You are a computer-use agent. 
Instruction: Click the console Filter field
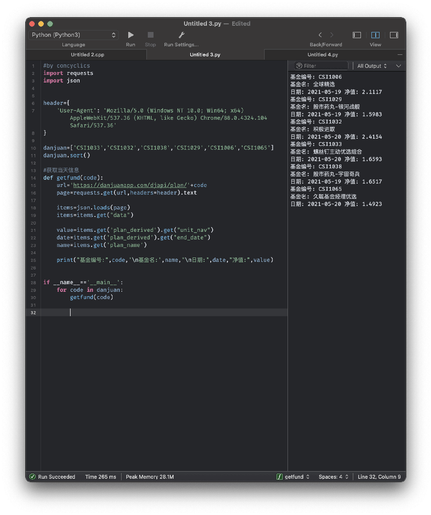[321, 66]
